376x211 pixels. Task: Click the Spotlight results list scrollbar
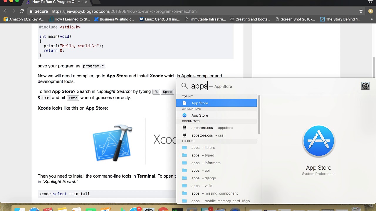pos(259,114)
